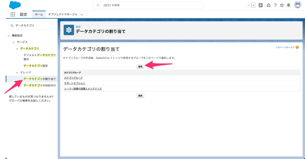Click the upper 編集 button

(x=140, y=66)
